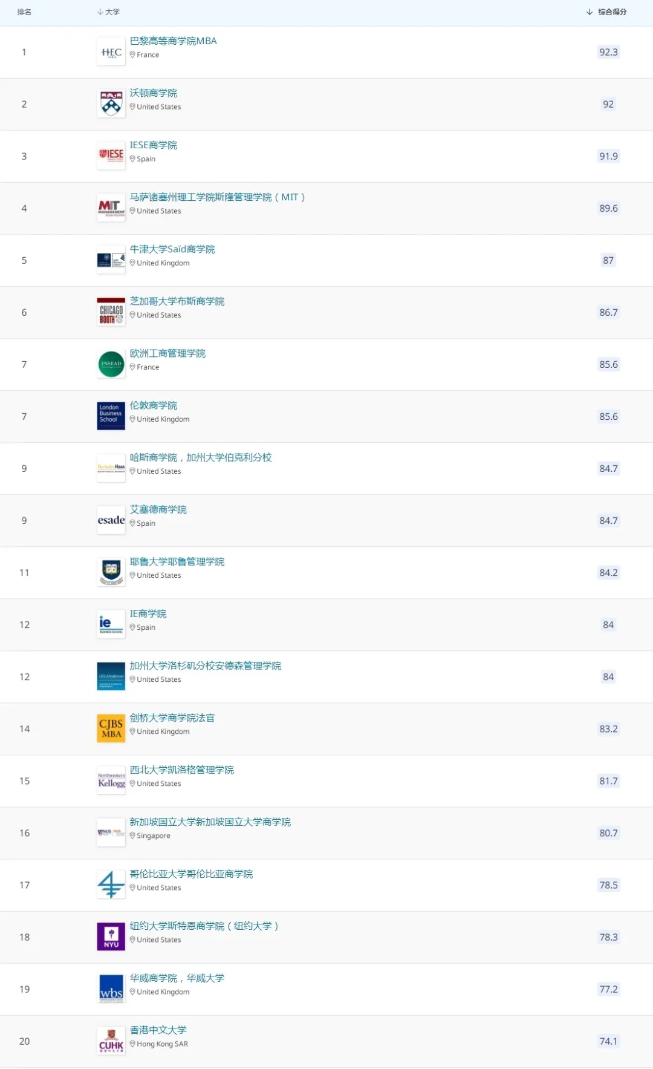Click the NUS Business School logo
This screenshot has height=1069, width=653.
pos(111,832)
